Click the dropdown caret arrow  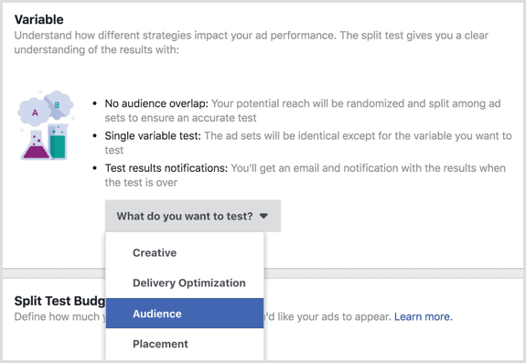[263, 216]
